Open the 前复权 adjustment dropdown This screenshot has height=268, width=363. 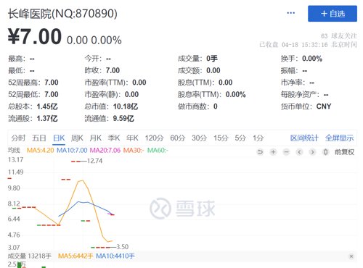pos(344,152)
